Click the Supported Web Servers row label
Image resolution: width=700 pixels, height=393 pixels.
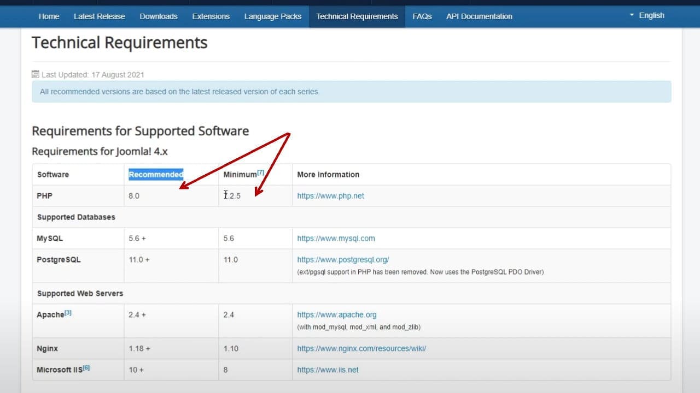[80, 293]
